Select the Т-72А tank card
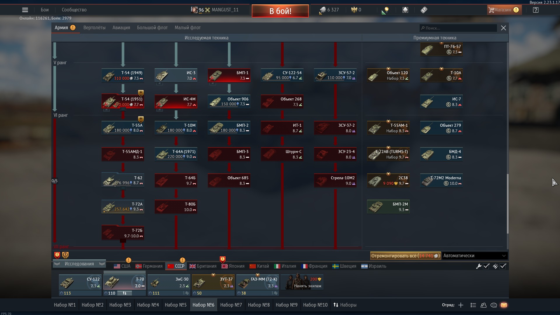This screenshot has height=315, width=560. (x=123, y=207)
